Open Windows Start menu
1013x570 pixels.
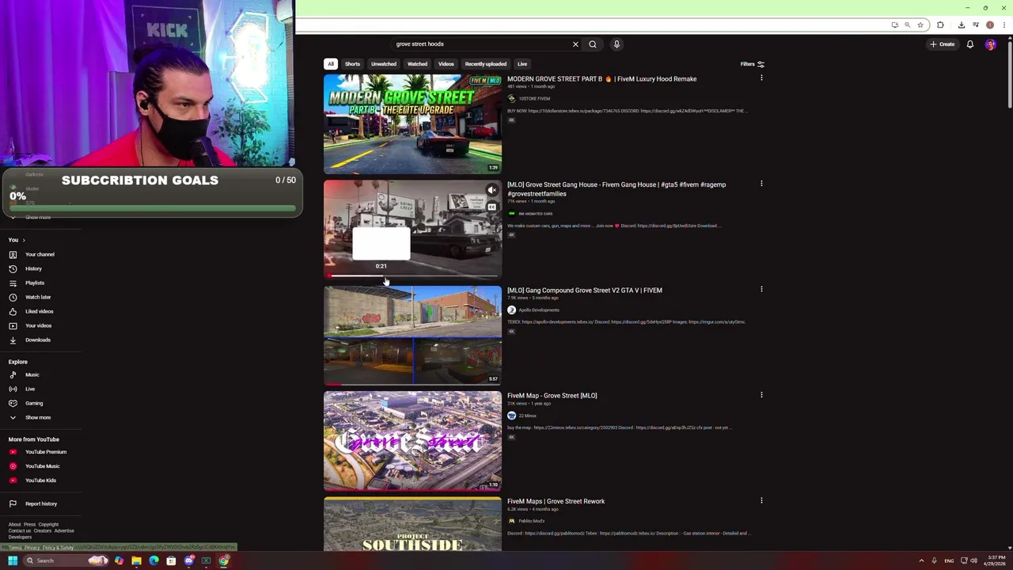click(13, 560)
